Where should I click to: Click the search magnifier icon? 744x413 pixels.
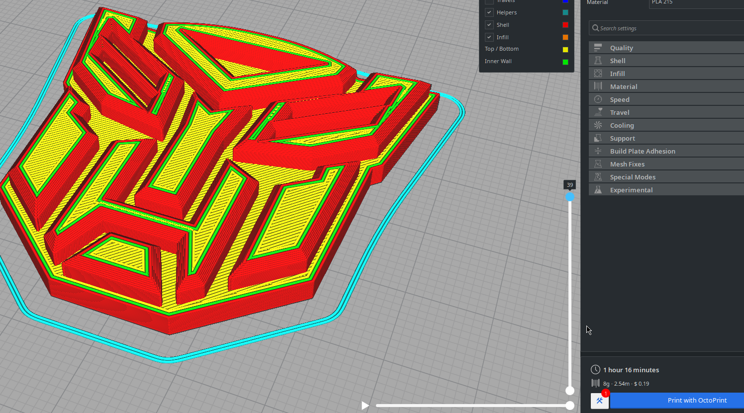(595, 28)
